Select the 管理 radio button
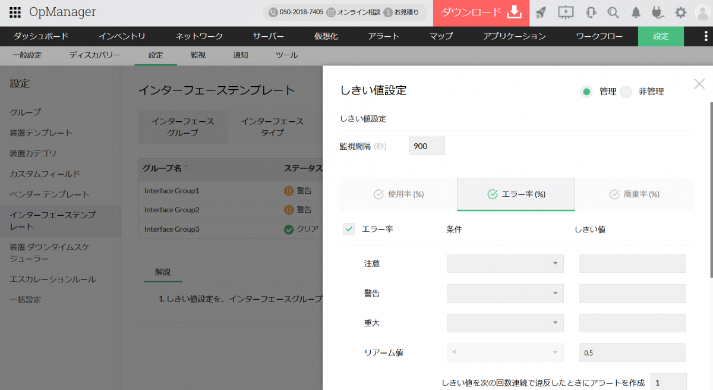Screen dimensions: 713x390 (586, 92)
